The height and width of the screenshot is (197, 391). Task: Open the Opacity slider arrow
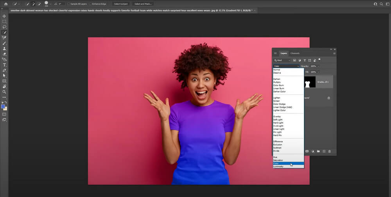click(x=319, y=66)
